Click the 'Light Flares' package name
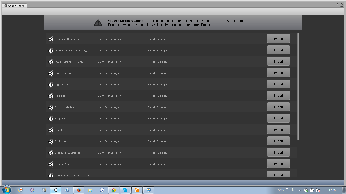Image resolution: width=346 pixels, height=194 pixels. (x=62, y=85)
